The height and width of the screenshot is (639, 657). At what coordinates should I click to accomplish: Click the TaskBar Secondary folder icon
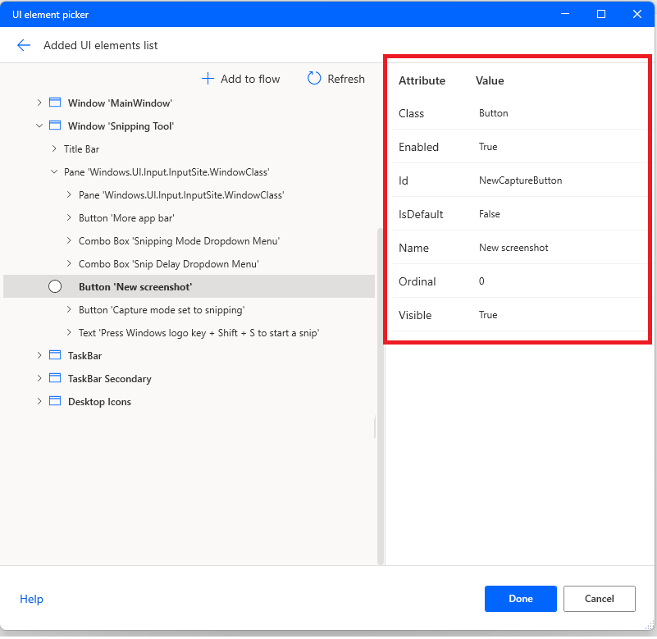(54, 378)
